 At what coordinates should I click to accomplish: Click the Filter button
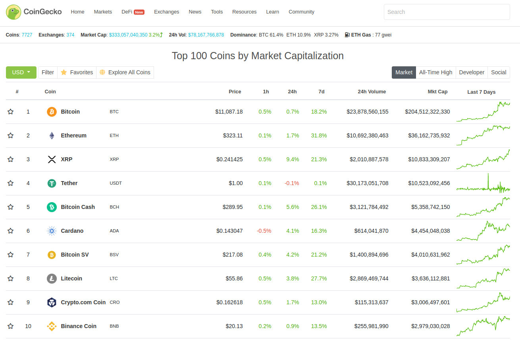click(48, 72)
